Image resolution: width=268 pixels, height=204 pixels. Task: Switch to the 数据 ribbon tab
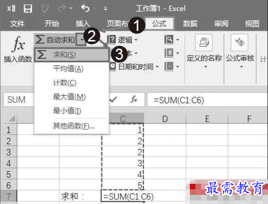coord(190,23)
